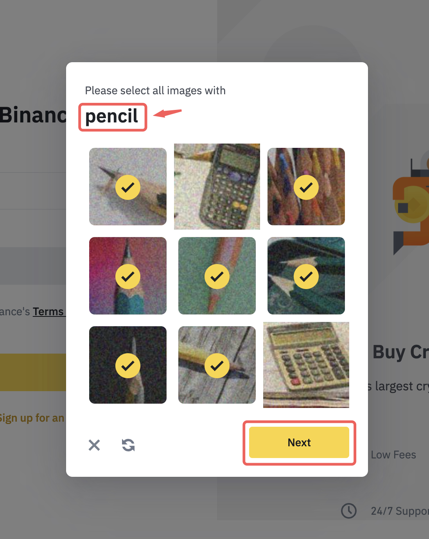Screen dimensions: 429x539
Task: Click the 24/7 Support clock icon
Action: [x=348, y=510]
